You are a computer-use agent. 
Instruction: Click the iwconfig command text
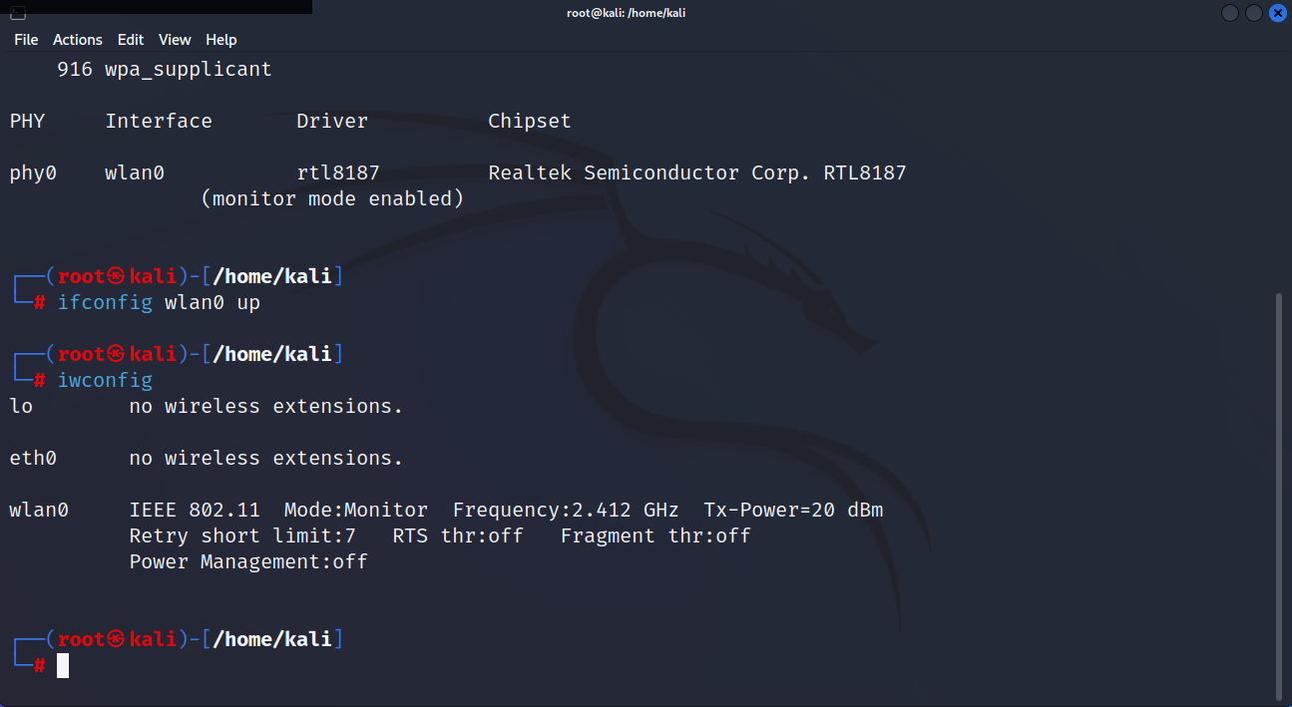105,380
